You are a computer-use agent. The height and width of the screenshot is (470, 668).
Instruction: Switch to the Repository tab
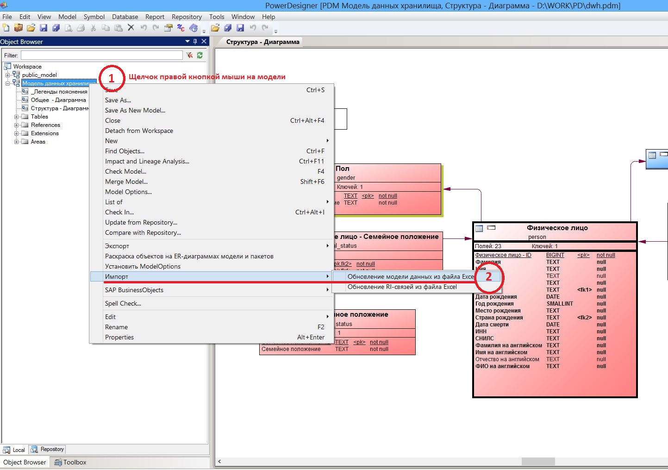coord(48,449)
